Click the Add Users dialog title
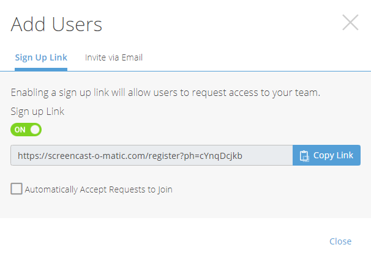Viewport: 371px width, 264px height. click(56, 24)
